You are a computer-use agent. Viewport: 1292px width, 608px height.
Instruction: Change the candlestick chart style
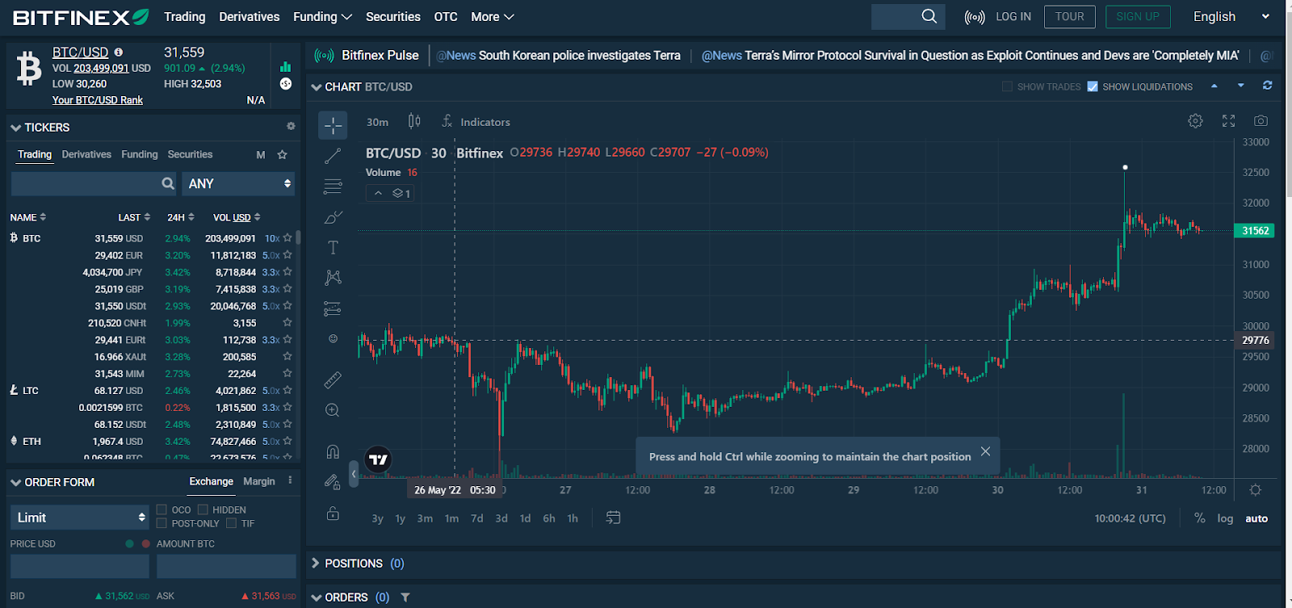[414, 121]
